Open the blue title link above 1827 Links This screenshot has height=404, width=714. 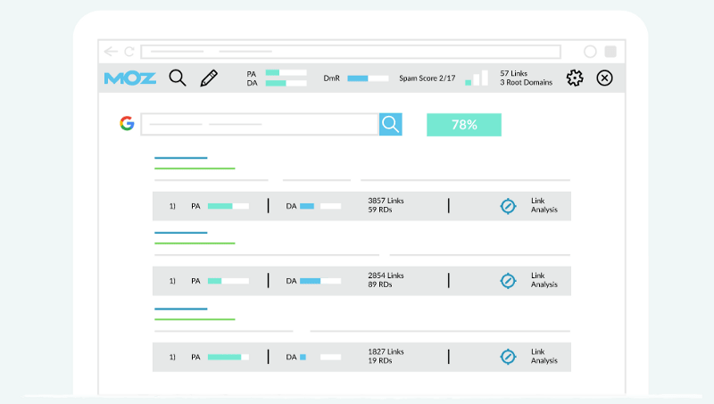tap(181, 309)
